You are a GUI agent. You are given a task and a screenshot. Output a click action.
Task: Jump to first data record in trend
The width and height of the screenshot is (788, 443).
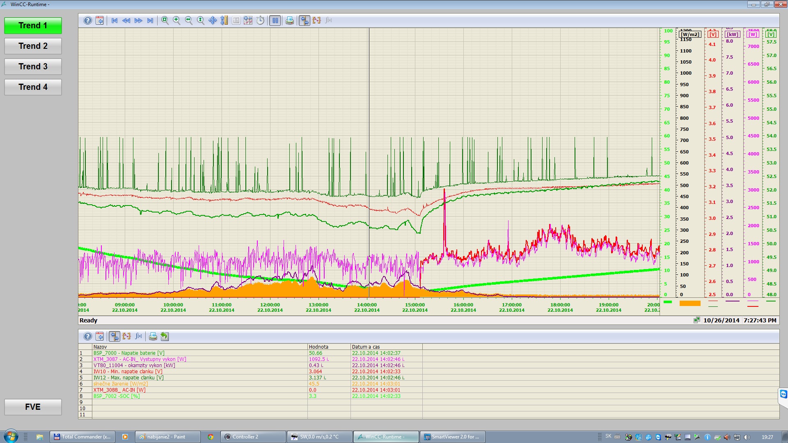coord(115,21)
